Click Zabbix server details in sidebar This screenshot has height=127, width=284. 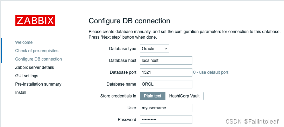coord(35,68)
